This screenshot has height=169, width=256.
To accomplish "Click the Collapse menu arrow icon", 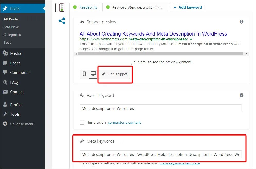I will (x=5, y=124).
